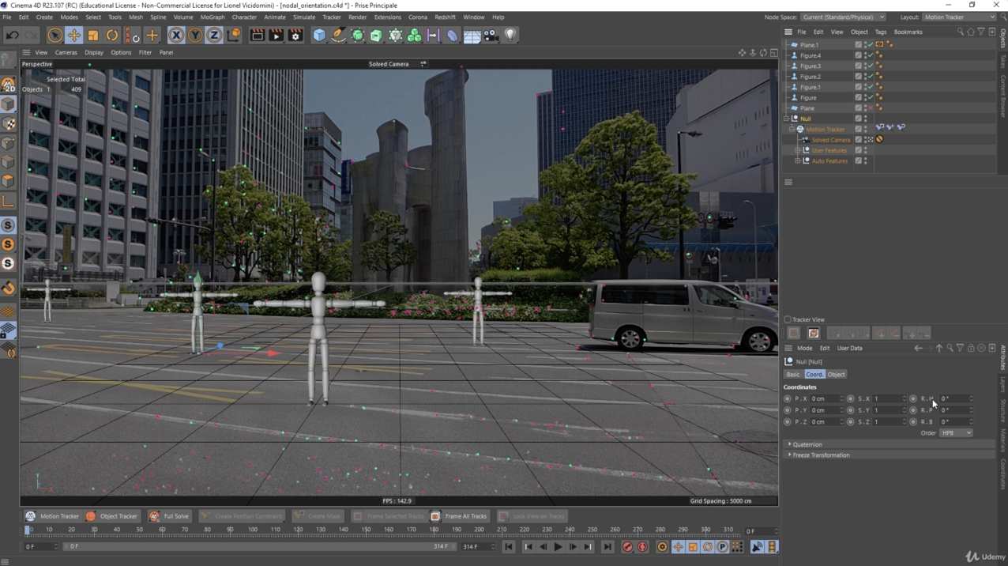This screenshot has height=566, width=1008.
Task: Click the Render to Picture Viewer icon
Action: 276,35
